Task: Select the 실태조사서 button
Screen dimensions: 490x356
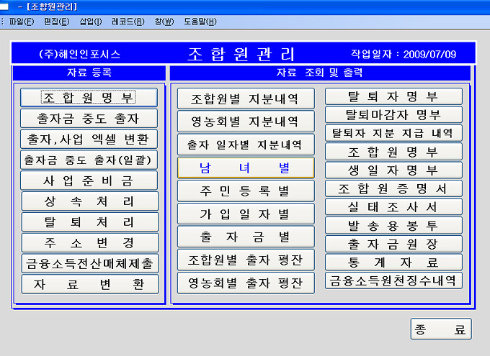Action: tap(393, 207)
